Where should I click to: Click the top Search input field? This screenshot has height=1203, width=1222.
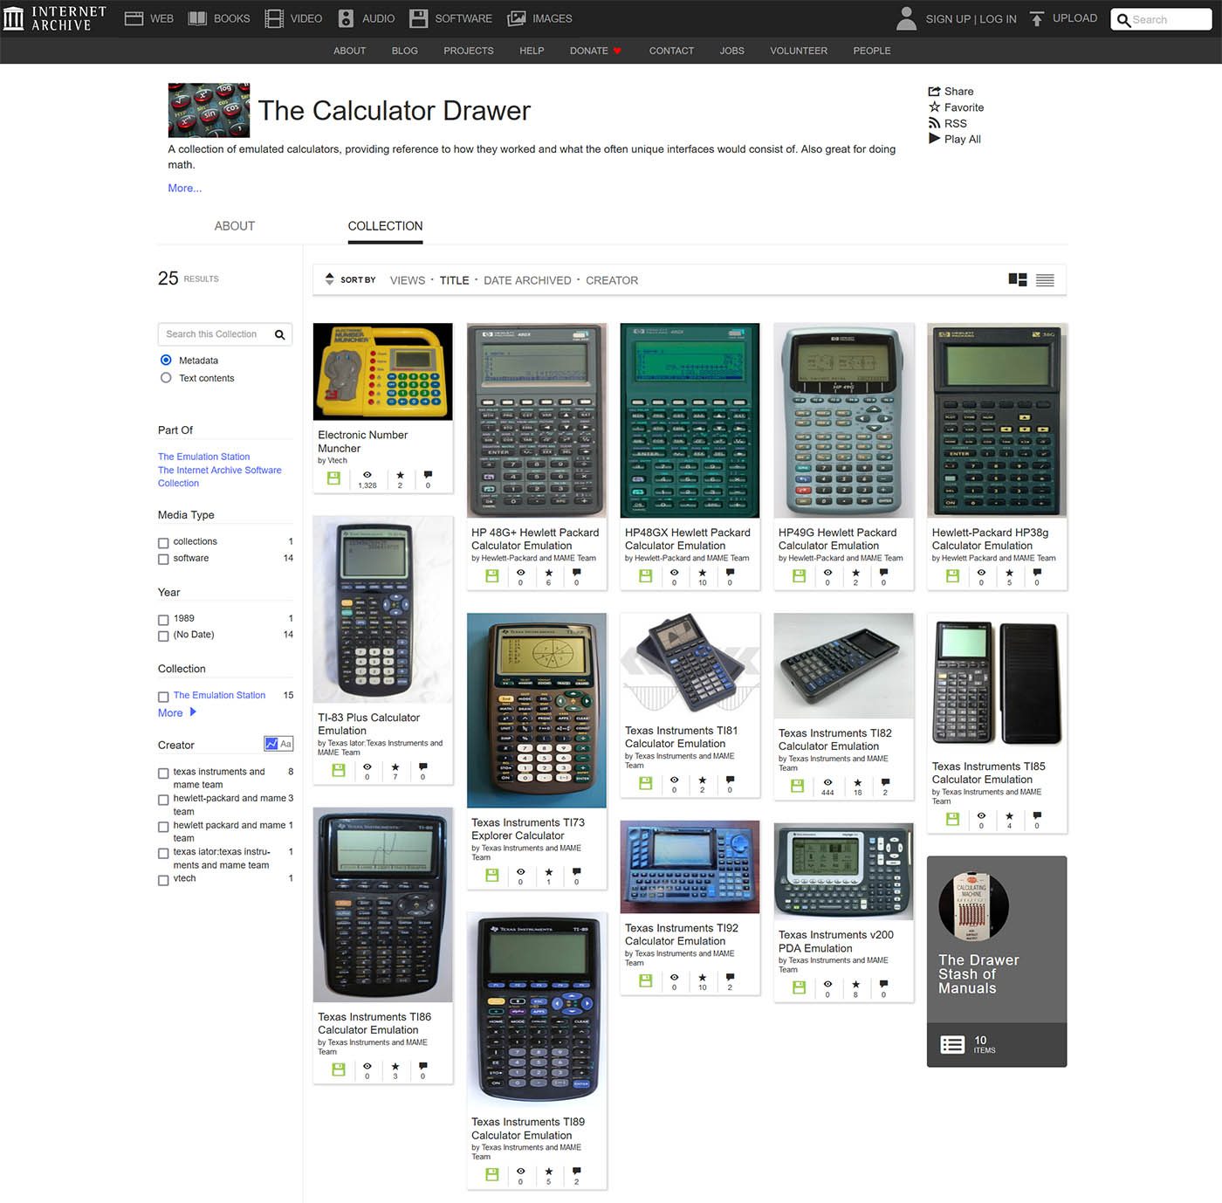[x=1161, y=19]
